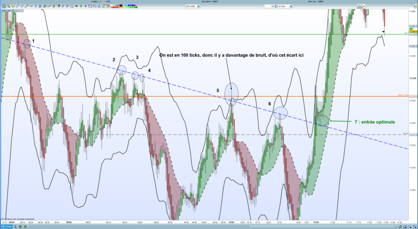Pick the black color swatch
The width and height of the screenshot is (418, 229).
[x=121, y=5]
